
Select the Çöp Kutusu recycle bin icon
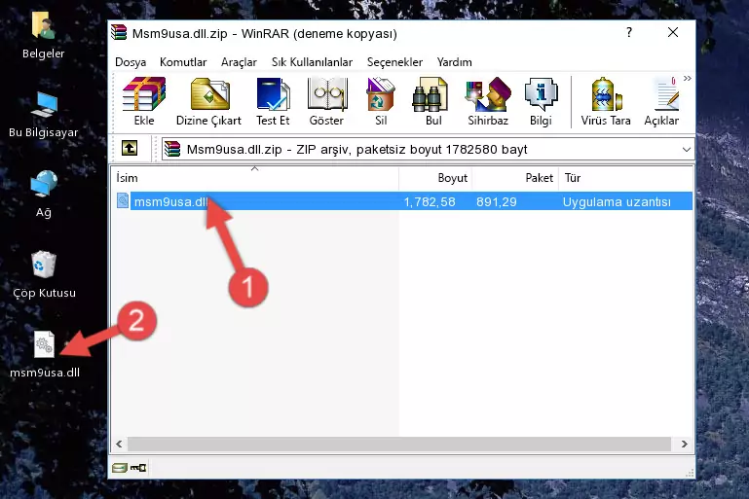pyautogui.click(x=44, y=274)
